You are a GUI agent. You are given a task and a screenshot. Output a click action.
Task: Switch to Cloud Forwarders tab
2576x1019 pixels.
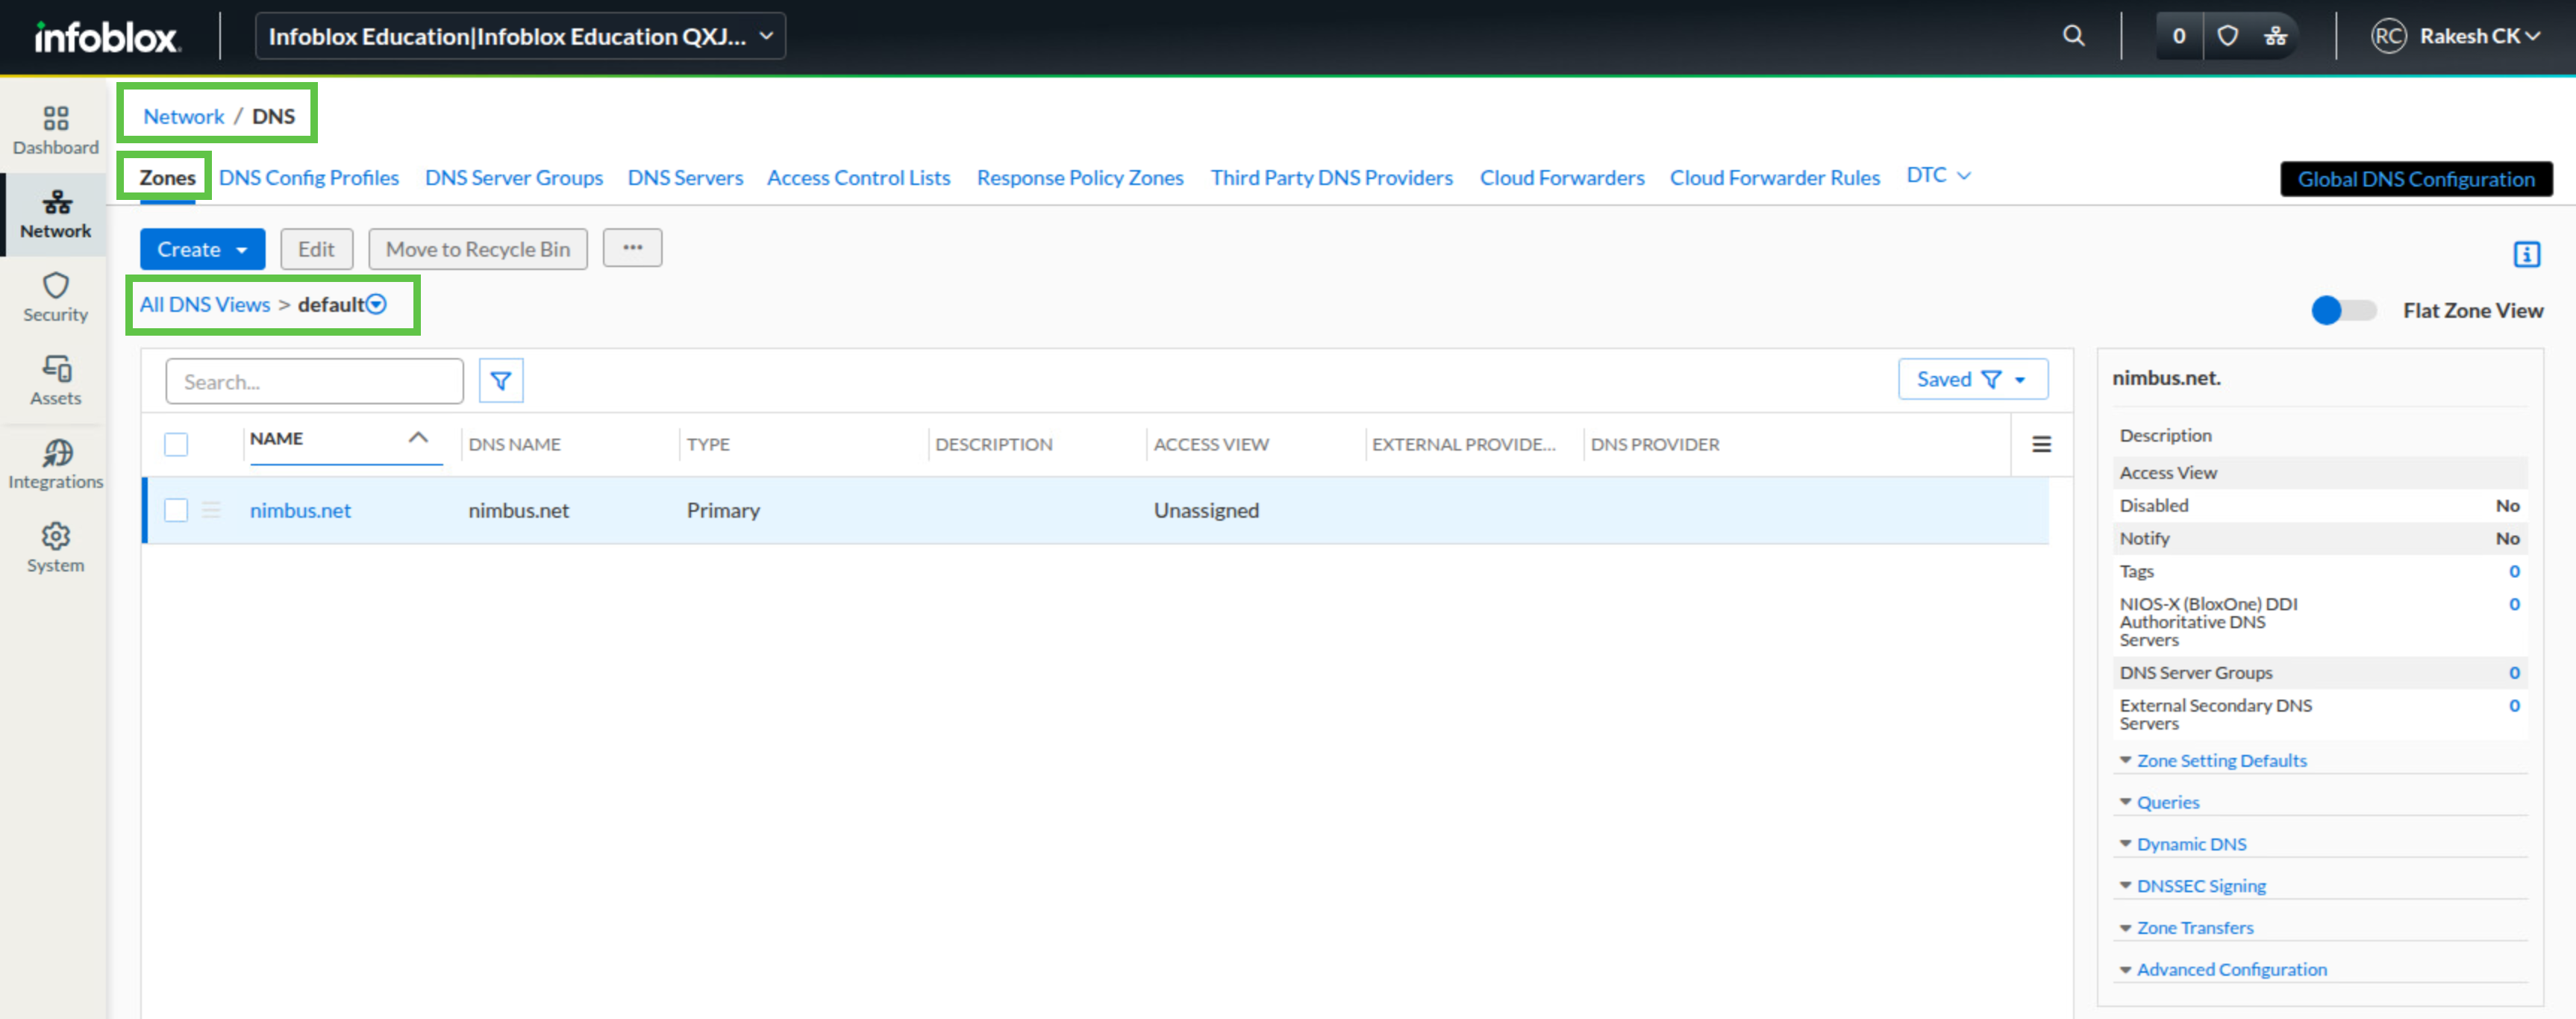pyautogui.click(x=1562, y=178)
